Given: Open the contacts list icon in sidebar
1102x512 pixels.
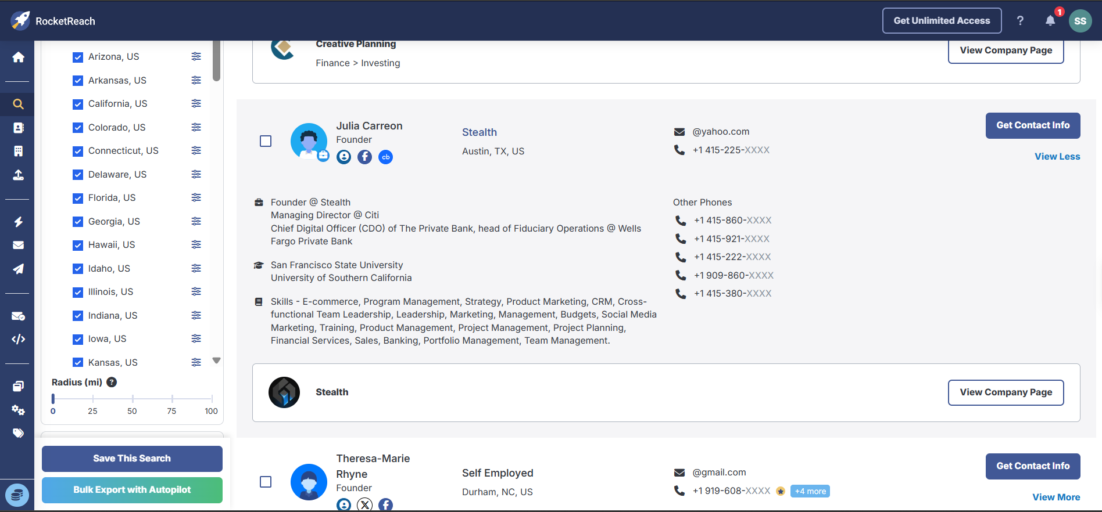Looking at the screenshot, I should [19, 128].
